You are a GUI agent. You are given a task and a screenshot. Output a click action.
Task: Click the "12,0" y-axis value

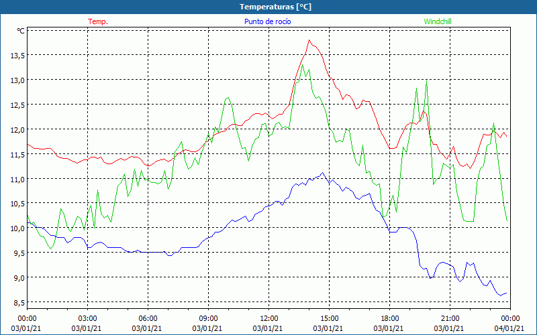17,129
